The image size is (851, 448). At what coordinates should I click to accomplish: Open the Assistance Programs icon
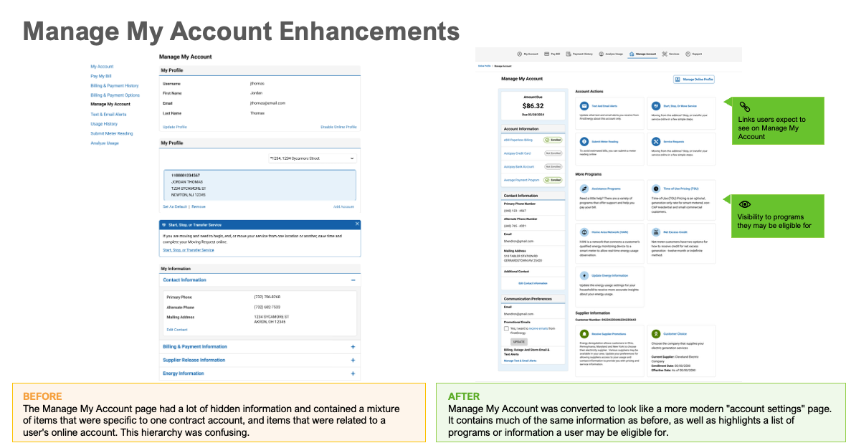pos(584,189)
